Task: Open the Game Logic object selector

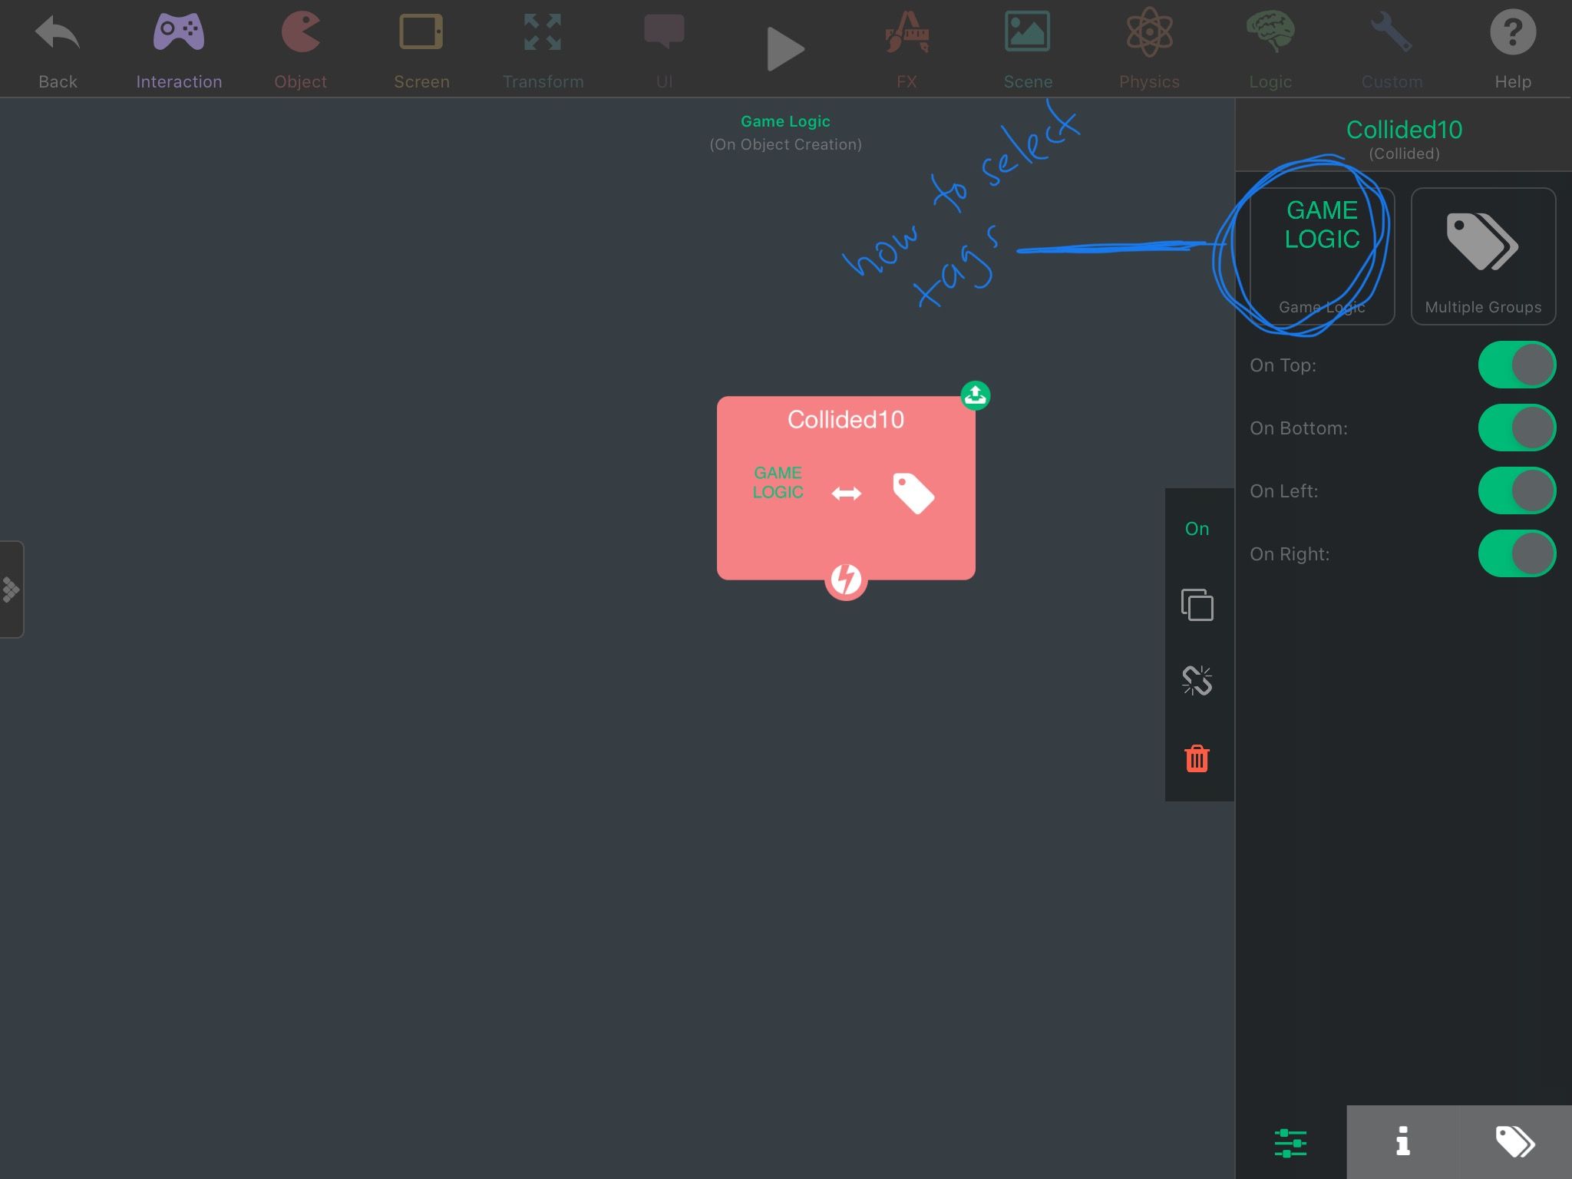Action: click(1322, 256)
